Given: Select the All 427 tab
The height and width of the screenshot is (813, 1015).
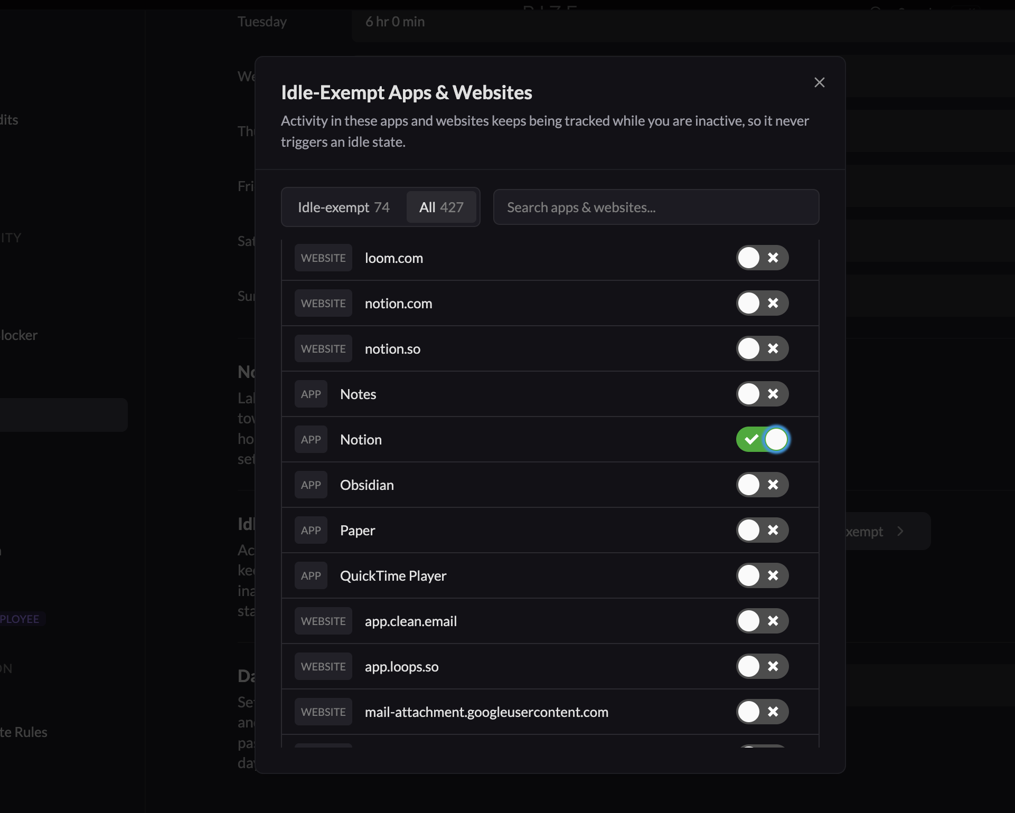Looking at the screenshot, I should [x=441, y=207].
